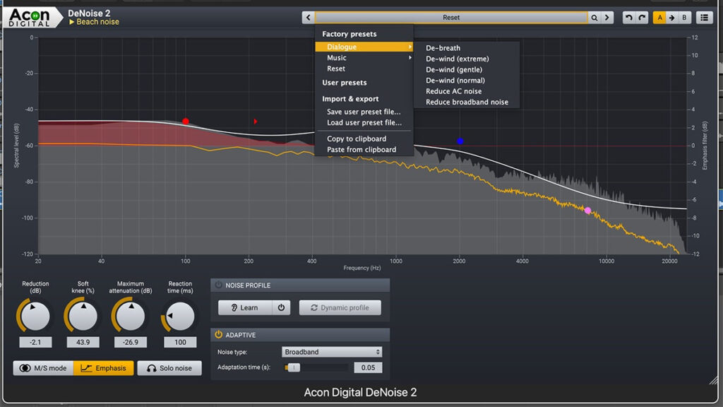Click the Soft knee (%) knob
This screenshot has height=407, width=723.
(x=83, y=316)
